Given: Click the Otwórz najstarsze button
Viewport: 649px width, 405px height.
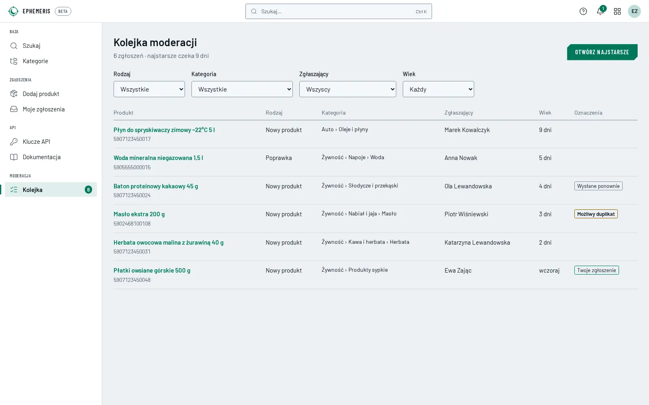Looking at the screenshot, I should pos(602,52).
